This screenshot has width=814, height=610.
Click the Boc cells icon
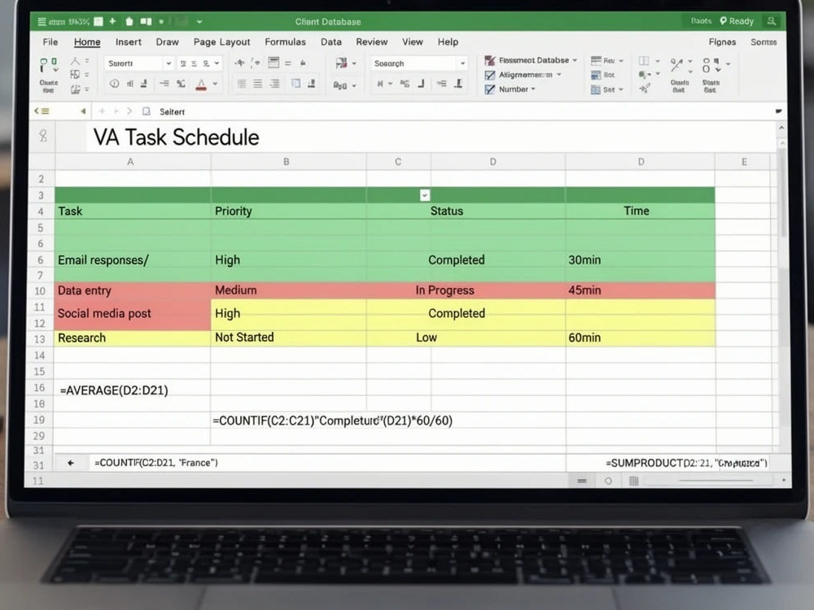click(x=596, y=75)
